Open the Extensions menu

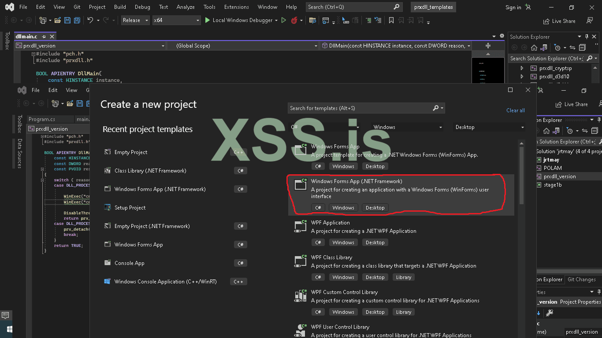(x=236, y=7)
